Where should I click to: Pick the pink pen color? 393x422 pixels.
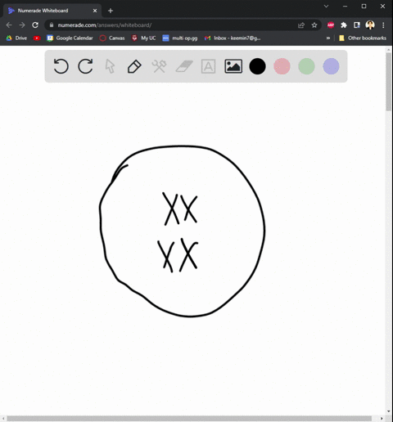[x=282, y=66]
